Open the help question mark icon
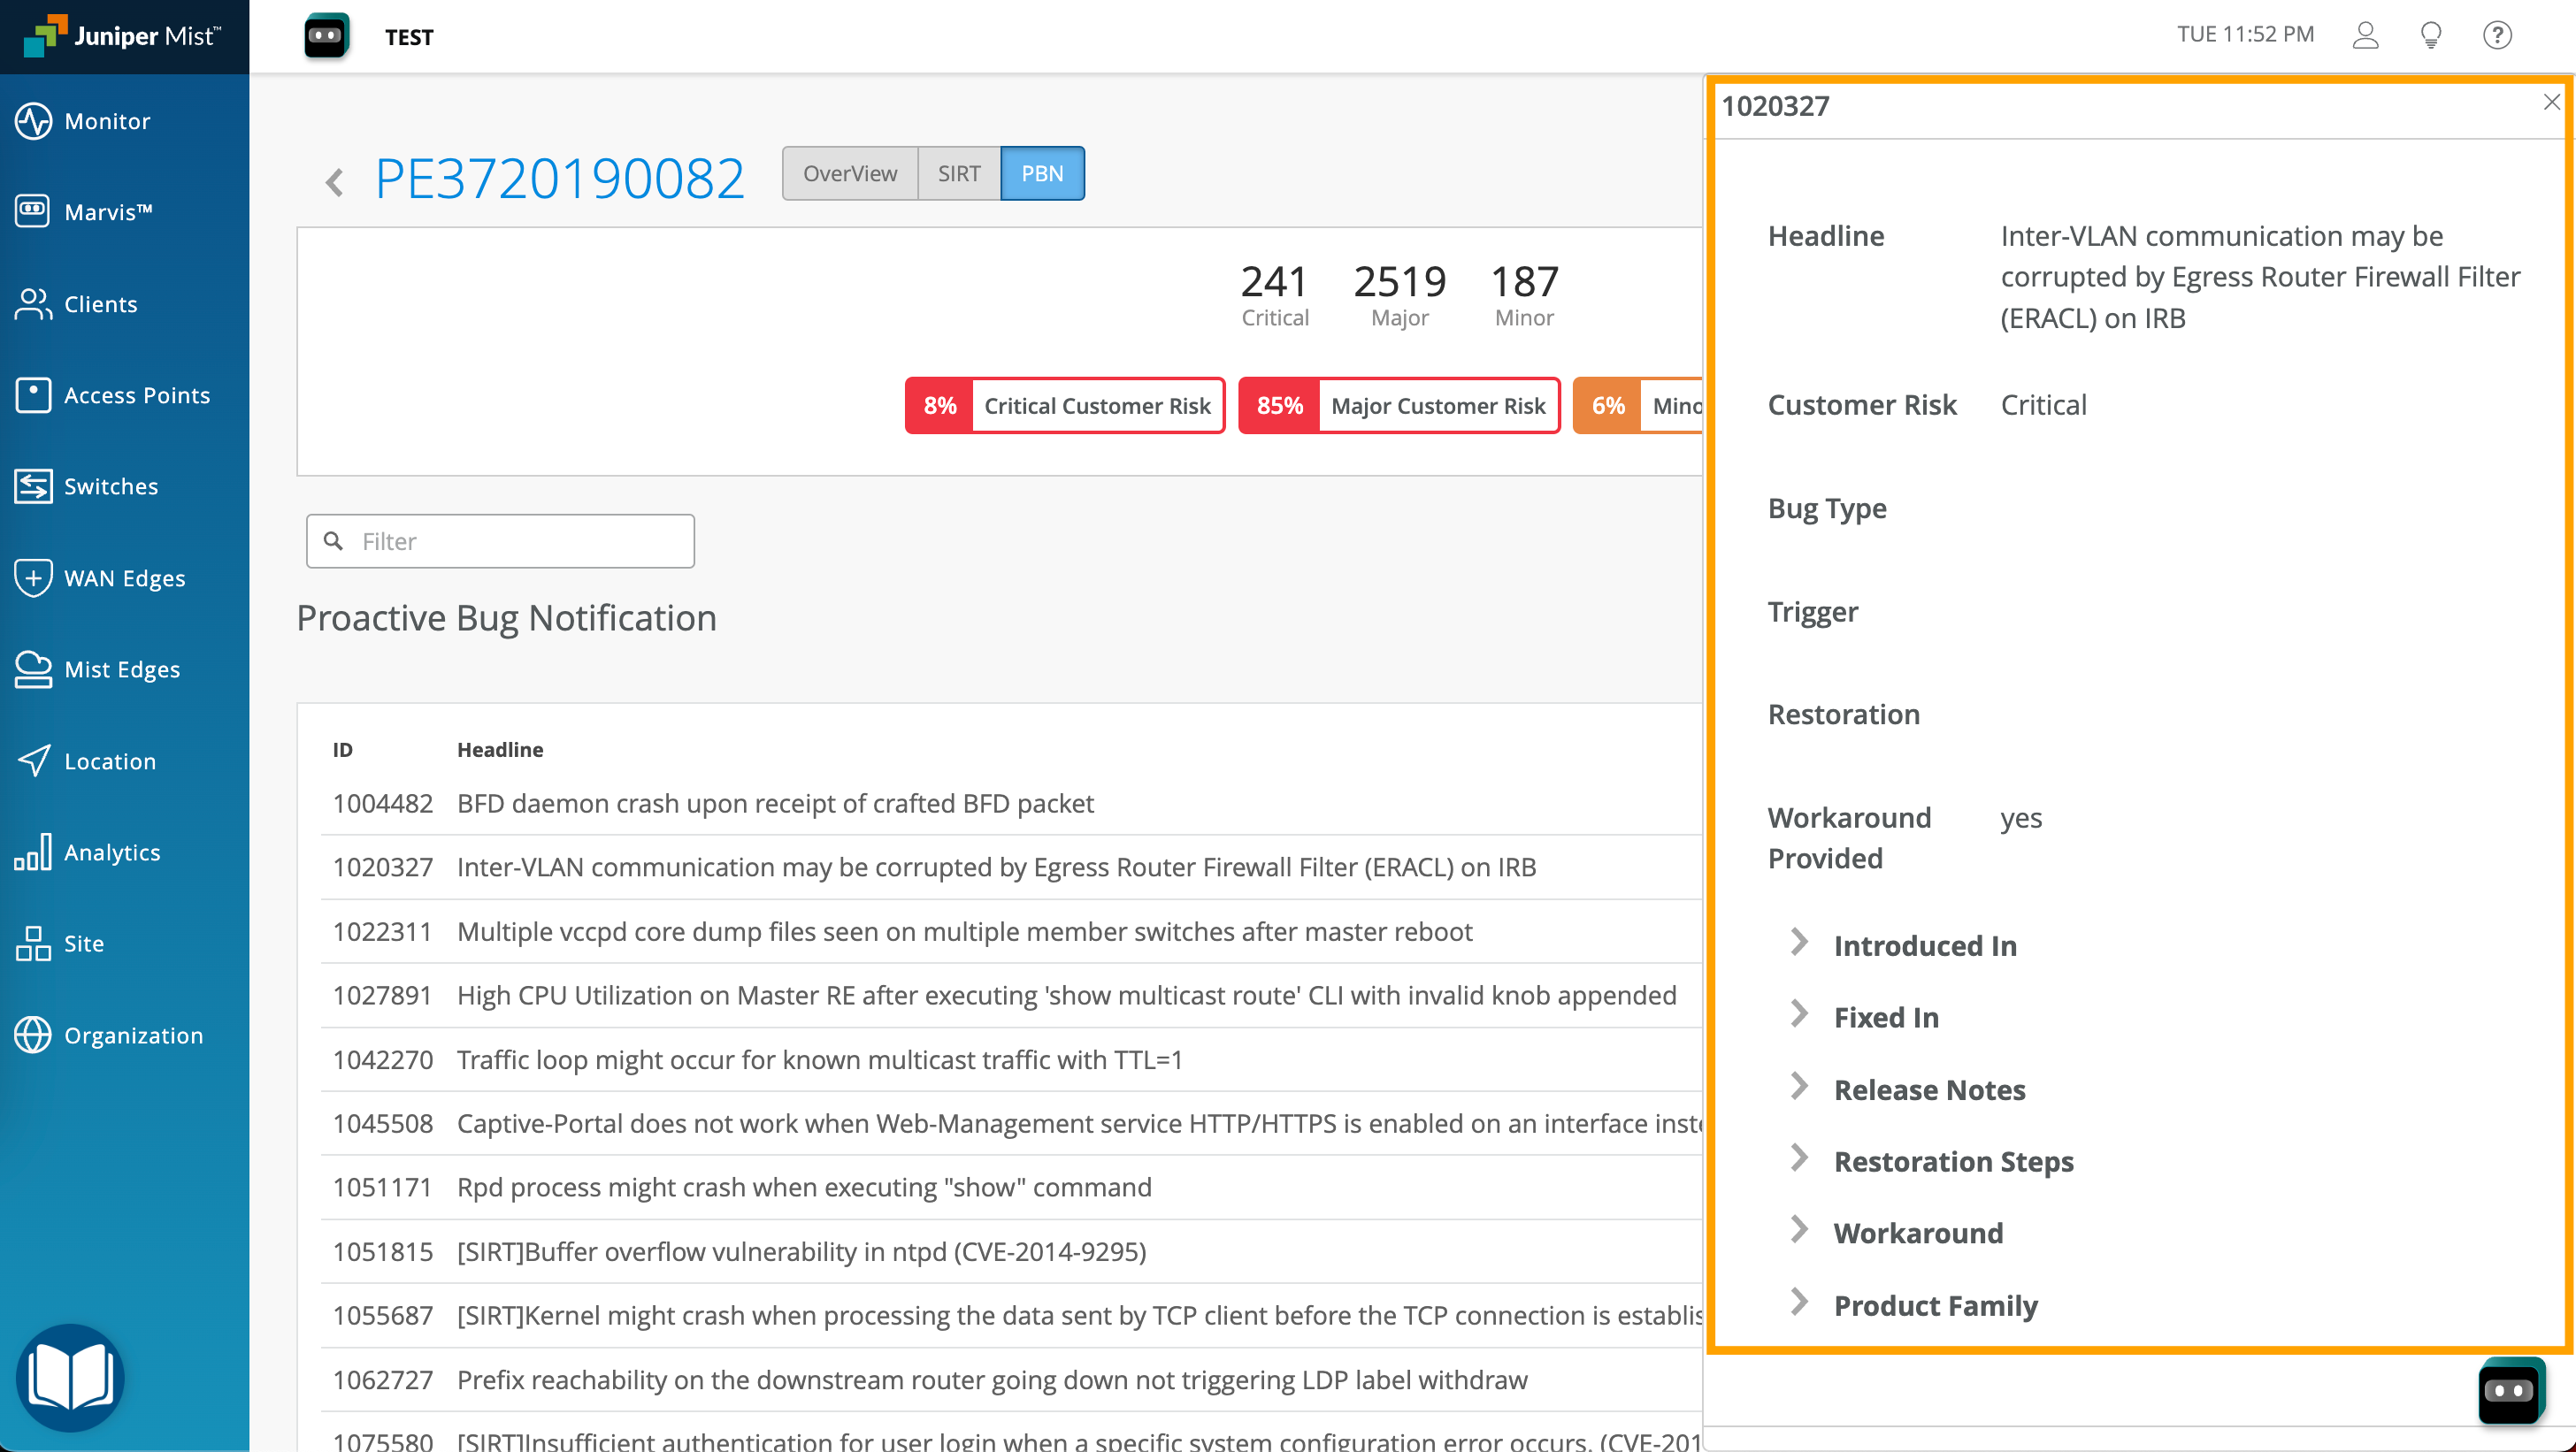Image resolution: width=2576 pixels, height=1452 pixels. pos(2496,36)
